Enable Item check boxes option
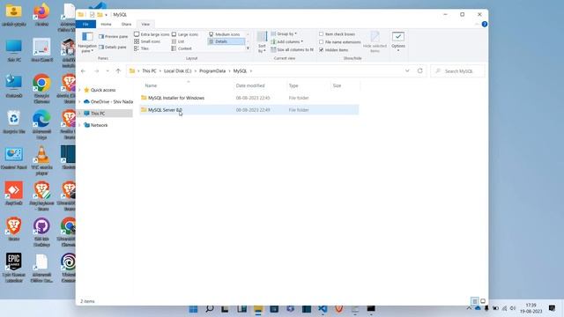The height and width of the screenshot is (317, 564). (337, 34)
